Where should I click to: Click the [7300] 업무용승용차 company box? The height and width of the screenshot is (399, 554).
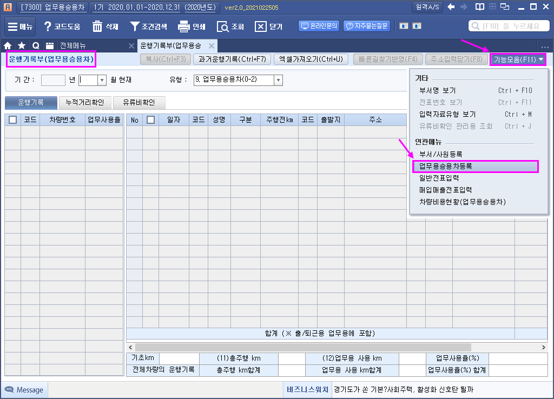52,7
